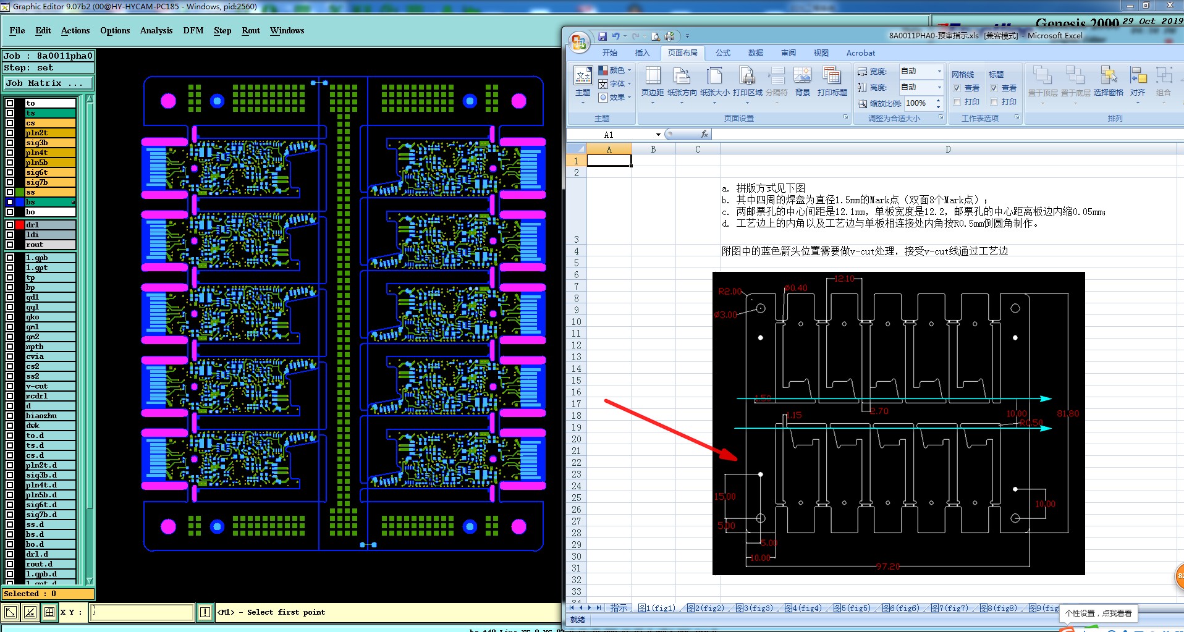Screen dimensions: 1184x632
Task: Go to last sheet tab using navigation arrow
Action: (598, 608)
